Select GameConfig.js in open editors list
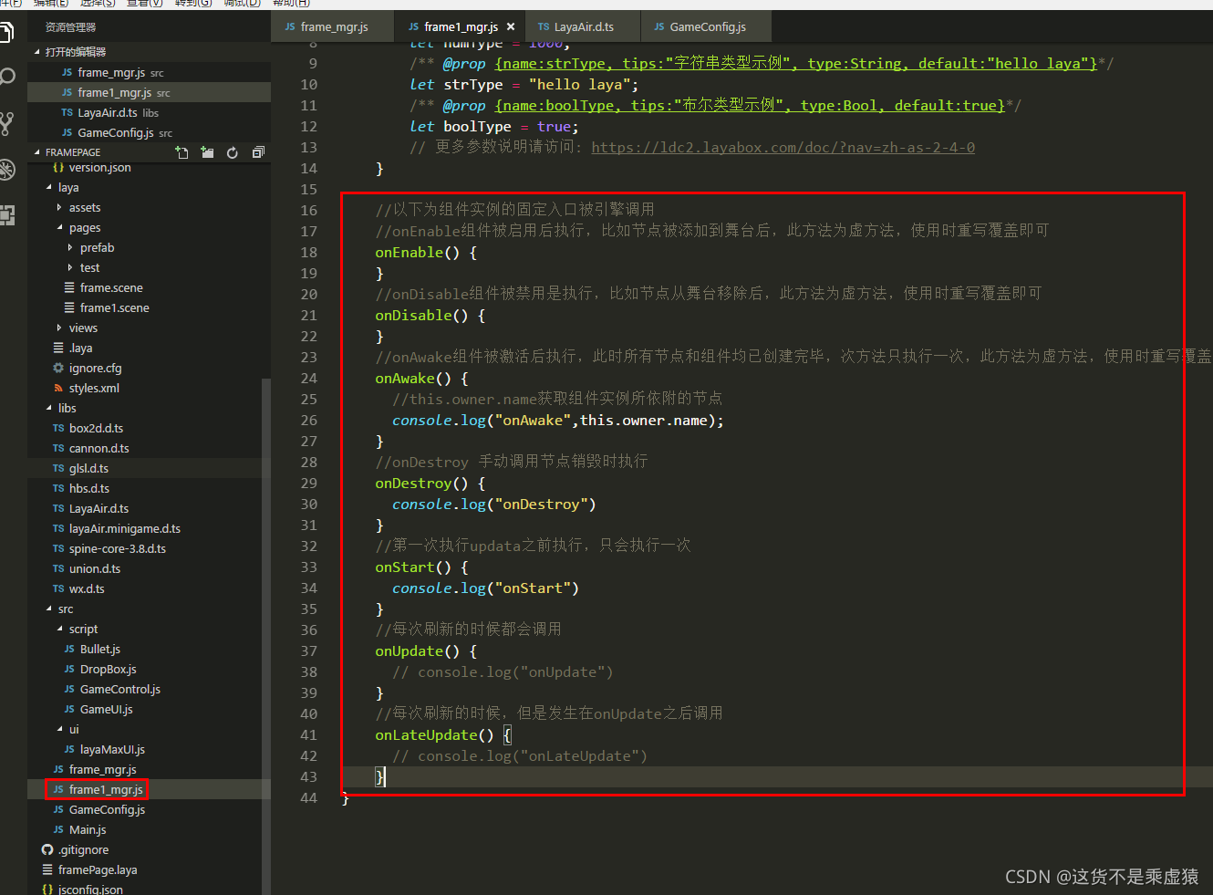This screenshot has width=1213, height=895. click(x=149, y=132)
